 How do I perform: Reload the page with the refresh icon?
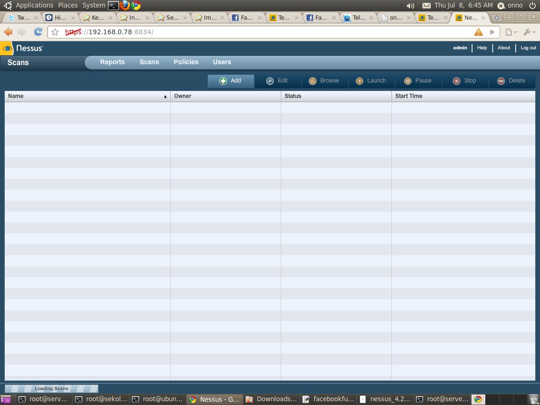(38, 32)
